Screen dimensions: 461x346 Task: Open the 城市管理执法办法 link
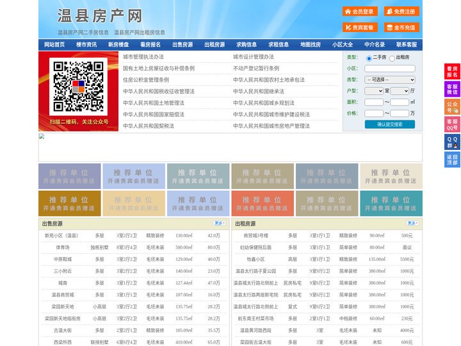[143, 57]
